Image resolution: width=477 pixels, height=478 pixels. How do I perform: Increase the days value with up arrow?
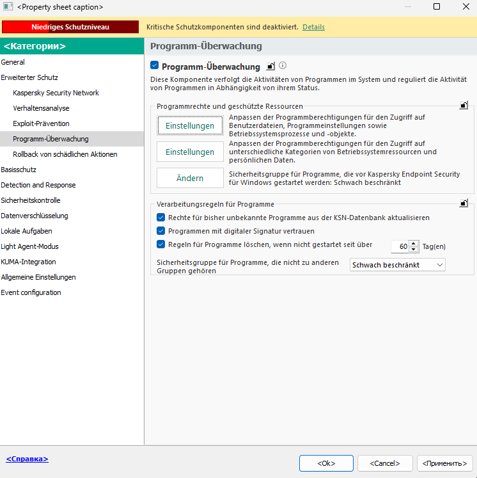414,243
